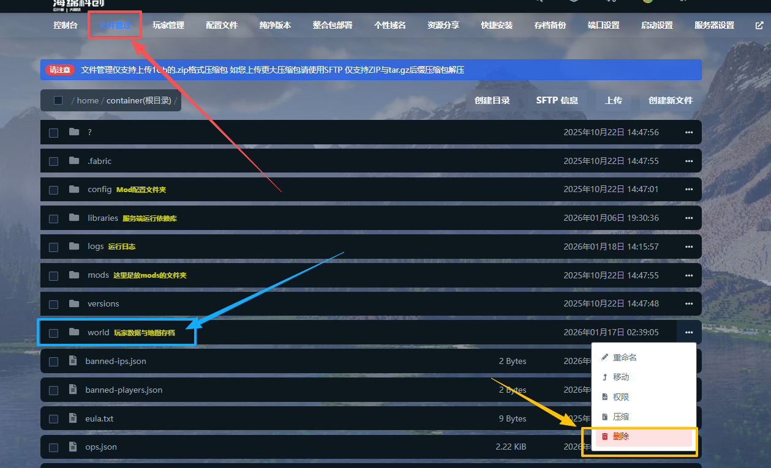
Task: Open the ellipsis menu on .fabric row
Action: point(689,161)
